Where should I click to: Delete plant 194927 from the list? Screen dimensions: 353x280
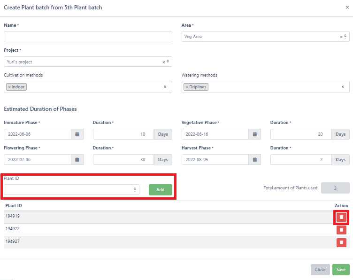click(341, 242)
